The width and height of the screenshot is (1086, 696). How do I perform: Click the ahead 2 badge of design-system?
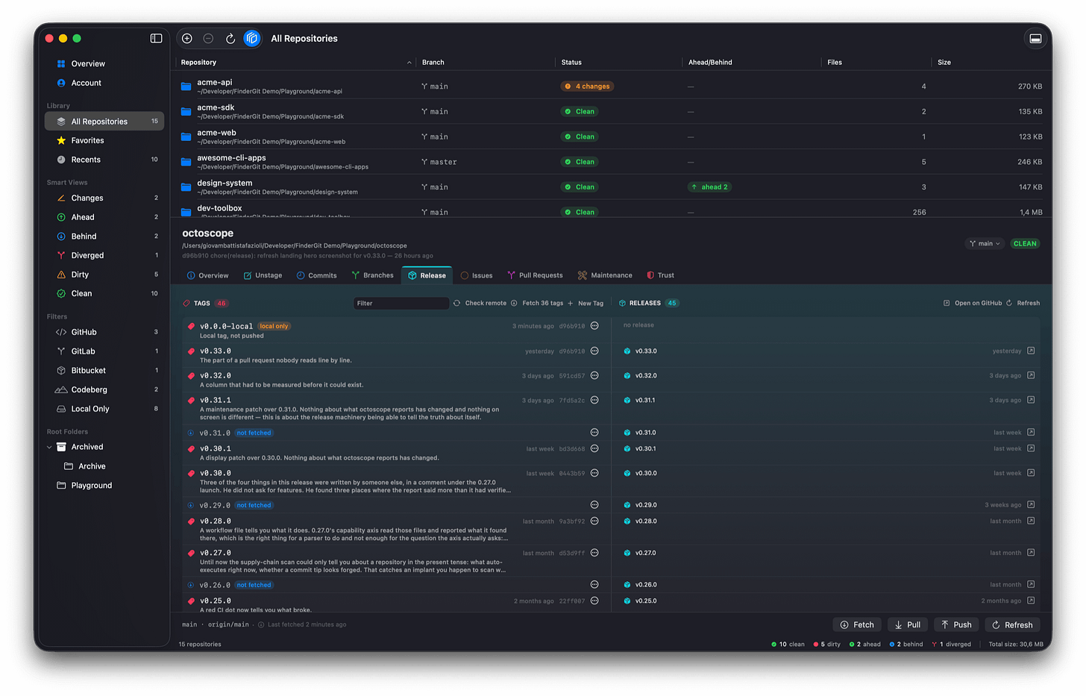tap(709, 187)
